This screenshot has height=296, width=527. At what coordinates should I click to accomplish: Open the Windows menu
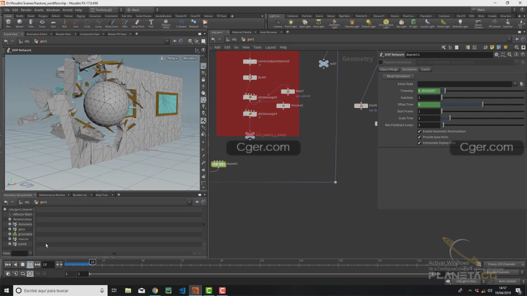pyautogui.click(x=53, y=10)
